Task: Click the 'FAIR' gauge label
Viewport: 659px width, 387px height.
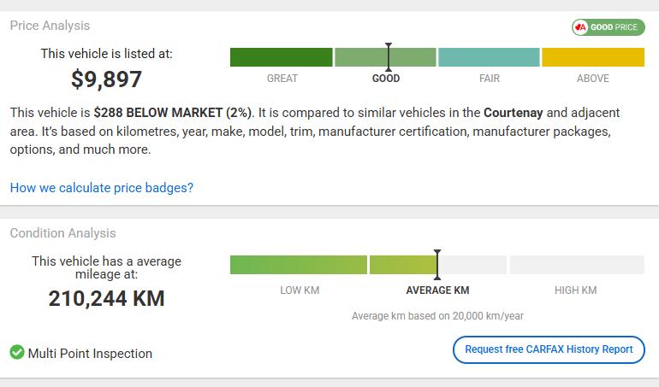Action: 490,79
